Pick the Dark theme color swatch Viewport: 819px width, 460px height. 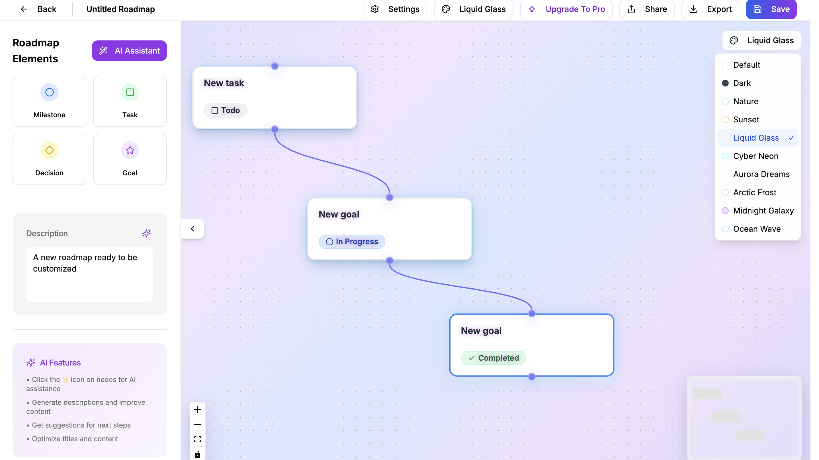[x=725, y=83]
